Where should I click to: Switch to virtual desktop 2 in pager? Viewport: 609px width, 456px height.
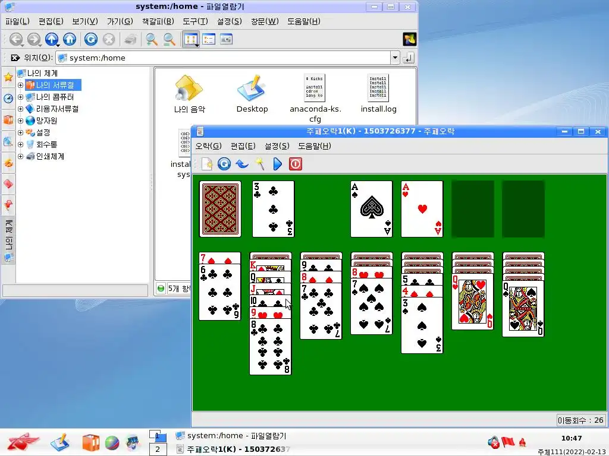tap(158, 449)
